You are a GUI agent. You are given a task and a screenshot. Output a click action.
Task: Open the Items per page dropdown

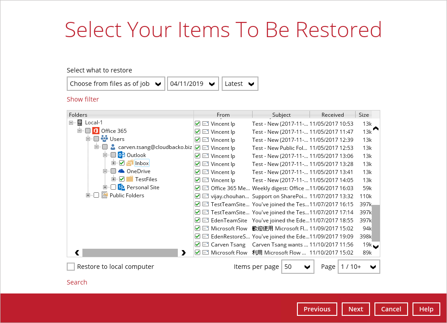click(x=297, y=267)
